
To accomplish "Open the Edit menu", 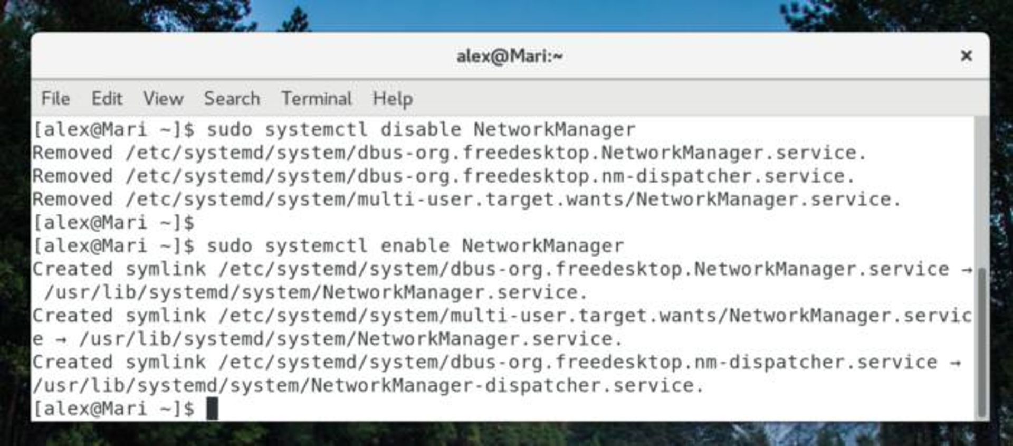I will point(107,98).
